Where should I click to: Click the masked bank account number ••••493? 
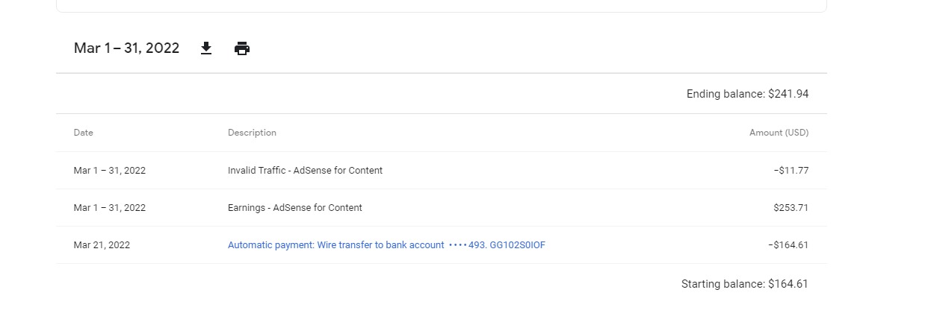point(467,245)
